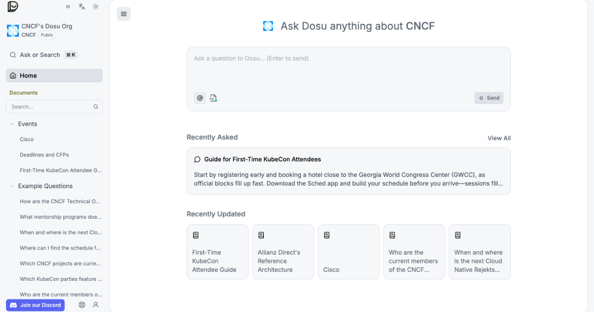Collapse the Events section
Image resolution: width=594 pixels, height=312 pixels.
click(x=12, y=124)
